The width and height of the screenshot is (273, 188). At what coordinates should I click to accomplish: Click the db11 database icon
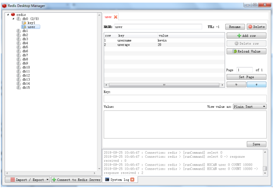[x=19, y=71]
